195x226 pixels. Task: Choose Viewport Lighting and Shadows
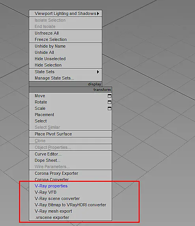point(66,13)
